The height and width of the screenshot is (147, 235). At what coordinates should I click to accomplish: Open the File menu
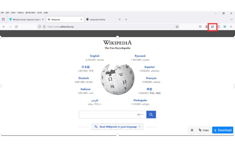click(2, 13)
